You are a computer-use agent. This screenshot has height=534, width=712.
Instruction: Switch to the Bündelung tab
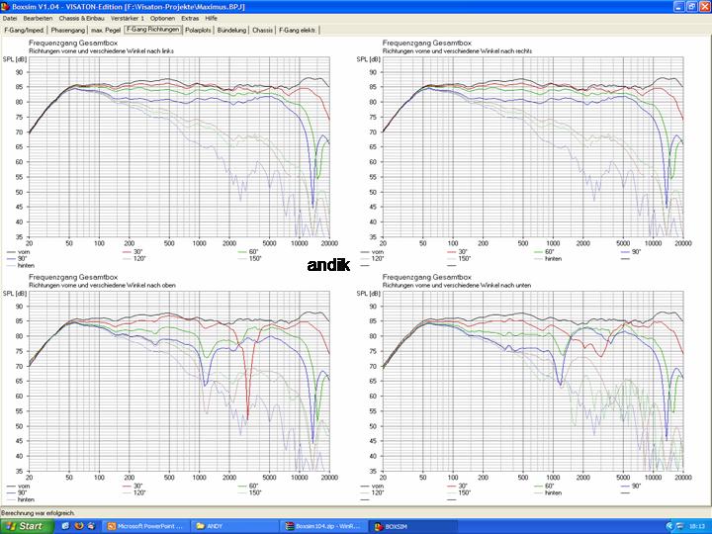[231, 30]
